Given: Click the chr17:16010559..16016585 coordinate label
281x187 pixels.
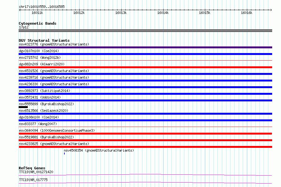Looking at the screenshot, I should click(42, 7).
